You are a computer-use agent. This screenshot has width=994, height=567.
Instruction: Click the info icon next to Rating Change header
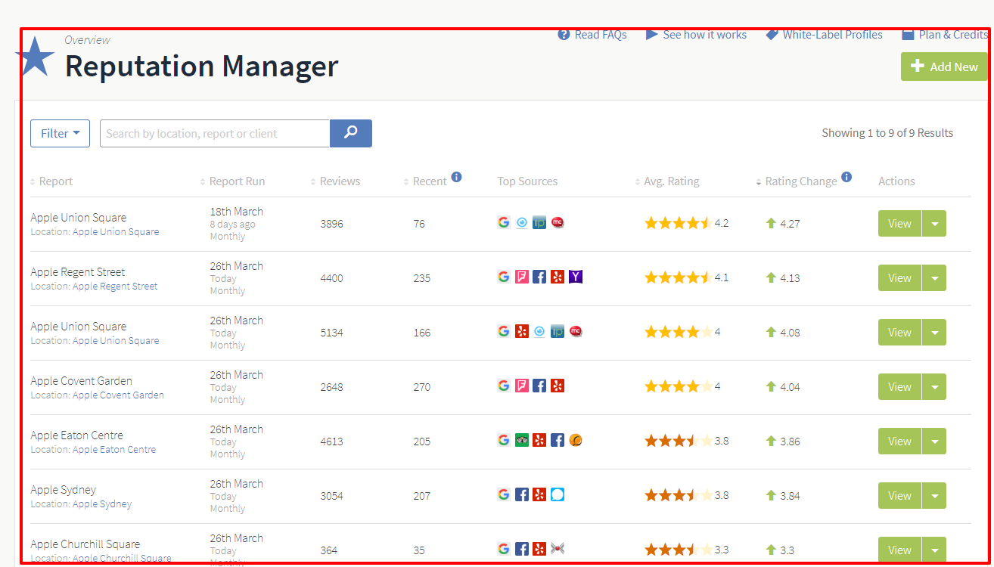(847, 177)
